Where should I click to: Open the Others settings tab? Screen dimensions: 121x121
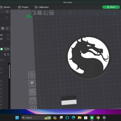pyautogui.click(x=2, y=60)
